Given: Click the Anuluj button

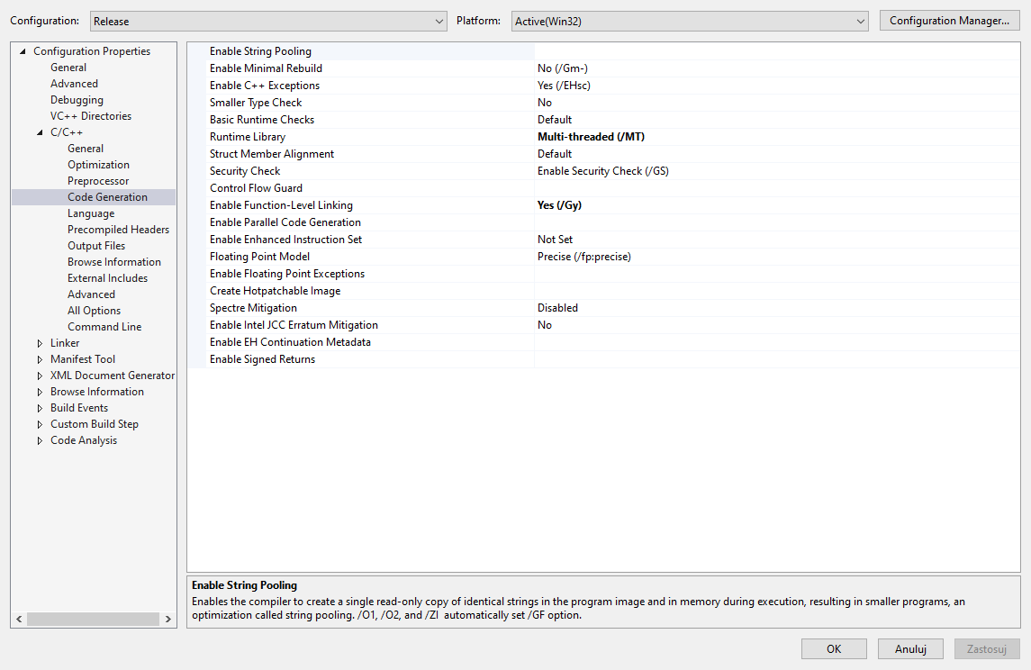Looking at the screenshot, I should (910, 648).
